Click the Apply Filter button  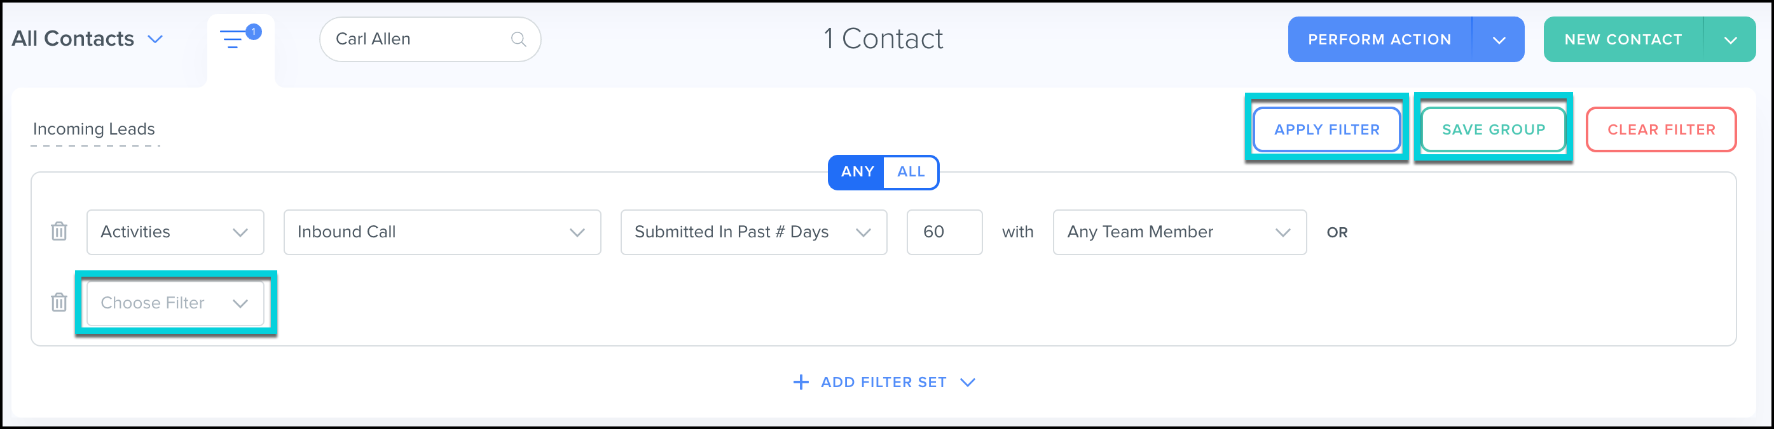click(x=1326, y=129)
